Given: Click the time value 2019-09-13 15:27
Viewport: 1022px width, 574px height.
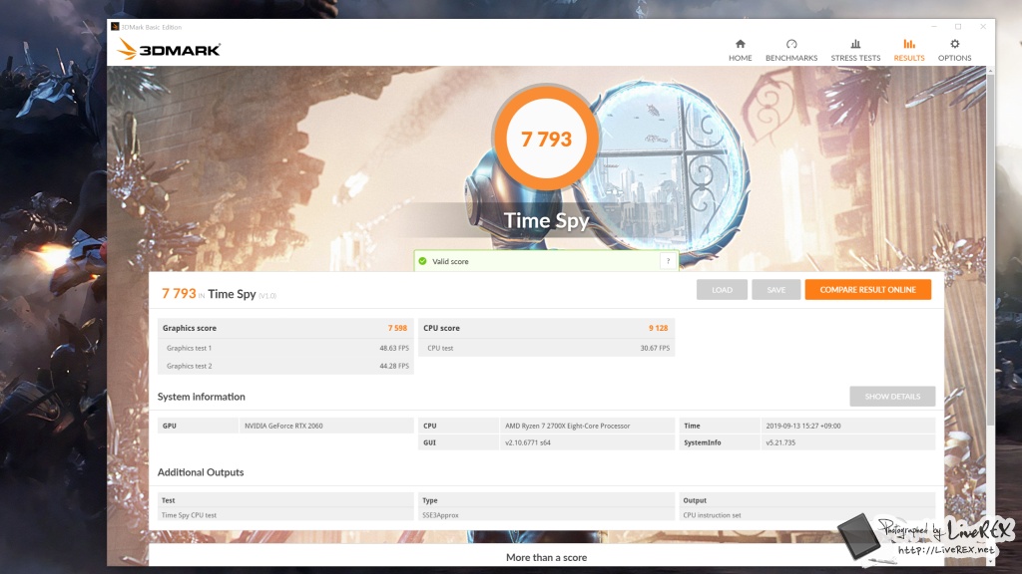Looking at the screenshot, I should click(x=803, y=426).
